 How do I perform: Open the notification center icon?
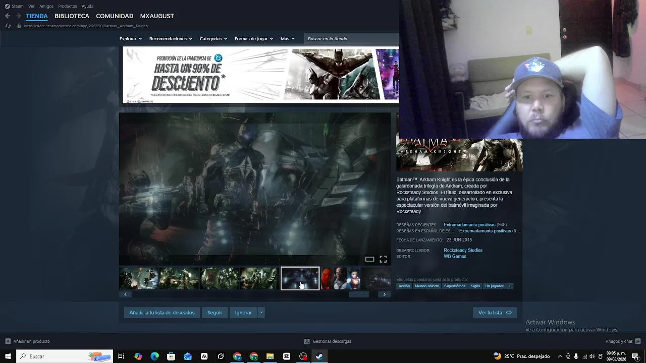[636, 356]
